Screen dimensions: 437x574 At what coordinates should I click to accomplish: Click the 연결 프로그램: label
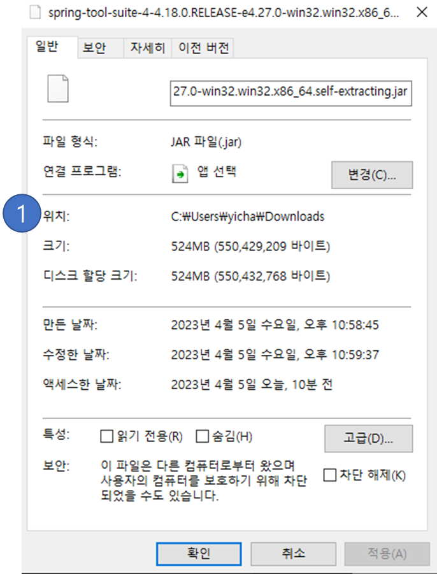[x=82, y=171]
